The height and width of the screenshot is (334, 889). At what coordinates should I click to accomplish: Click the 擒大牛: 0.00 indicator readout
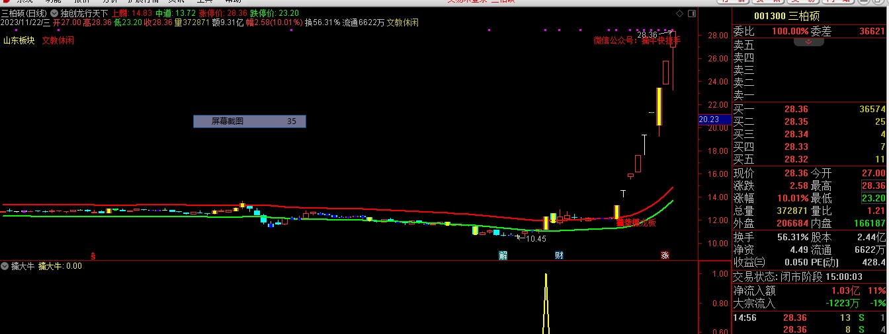(x=60, y=266)
